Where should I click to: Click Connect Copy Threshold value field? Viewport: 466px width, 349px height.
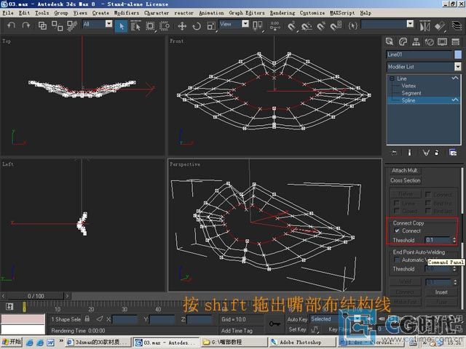tap(438, 240)
